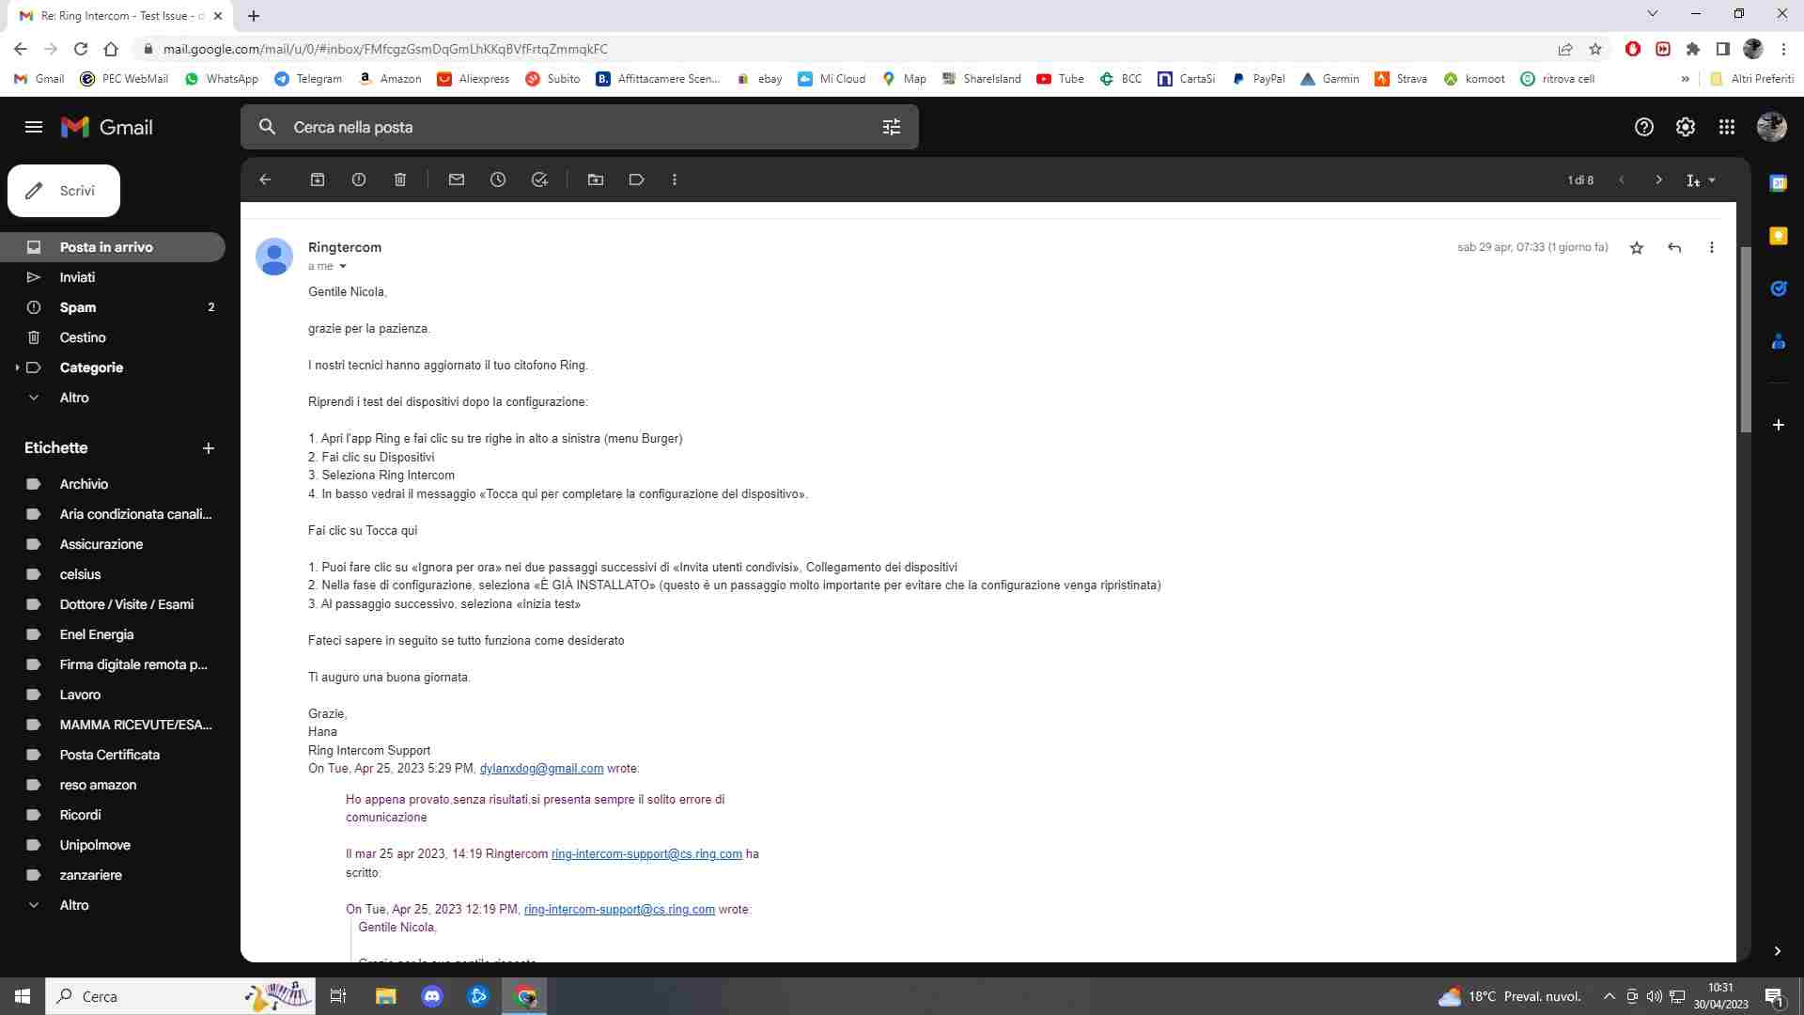
Task: Snooze this email conversation
Action: (x=498, y=180)
